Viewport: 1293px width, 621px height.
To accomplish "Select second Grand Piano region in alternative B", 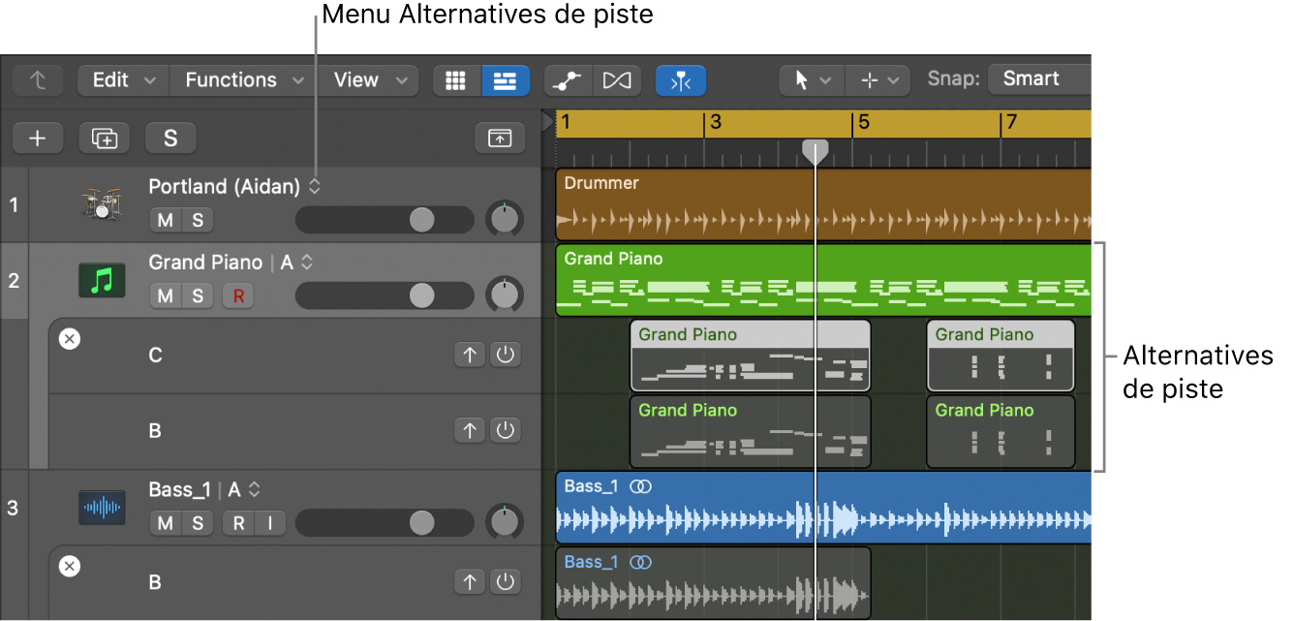I will point(1001,431).
